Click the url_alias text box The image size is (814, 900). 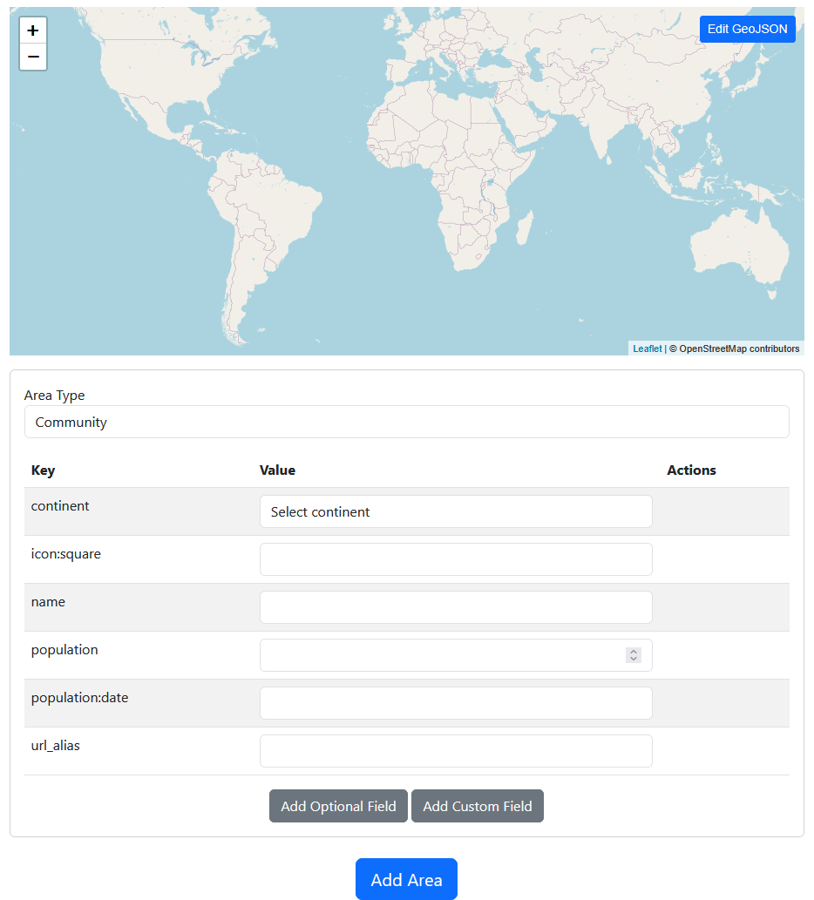(x=455, y=751)
